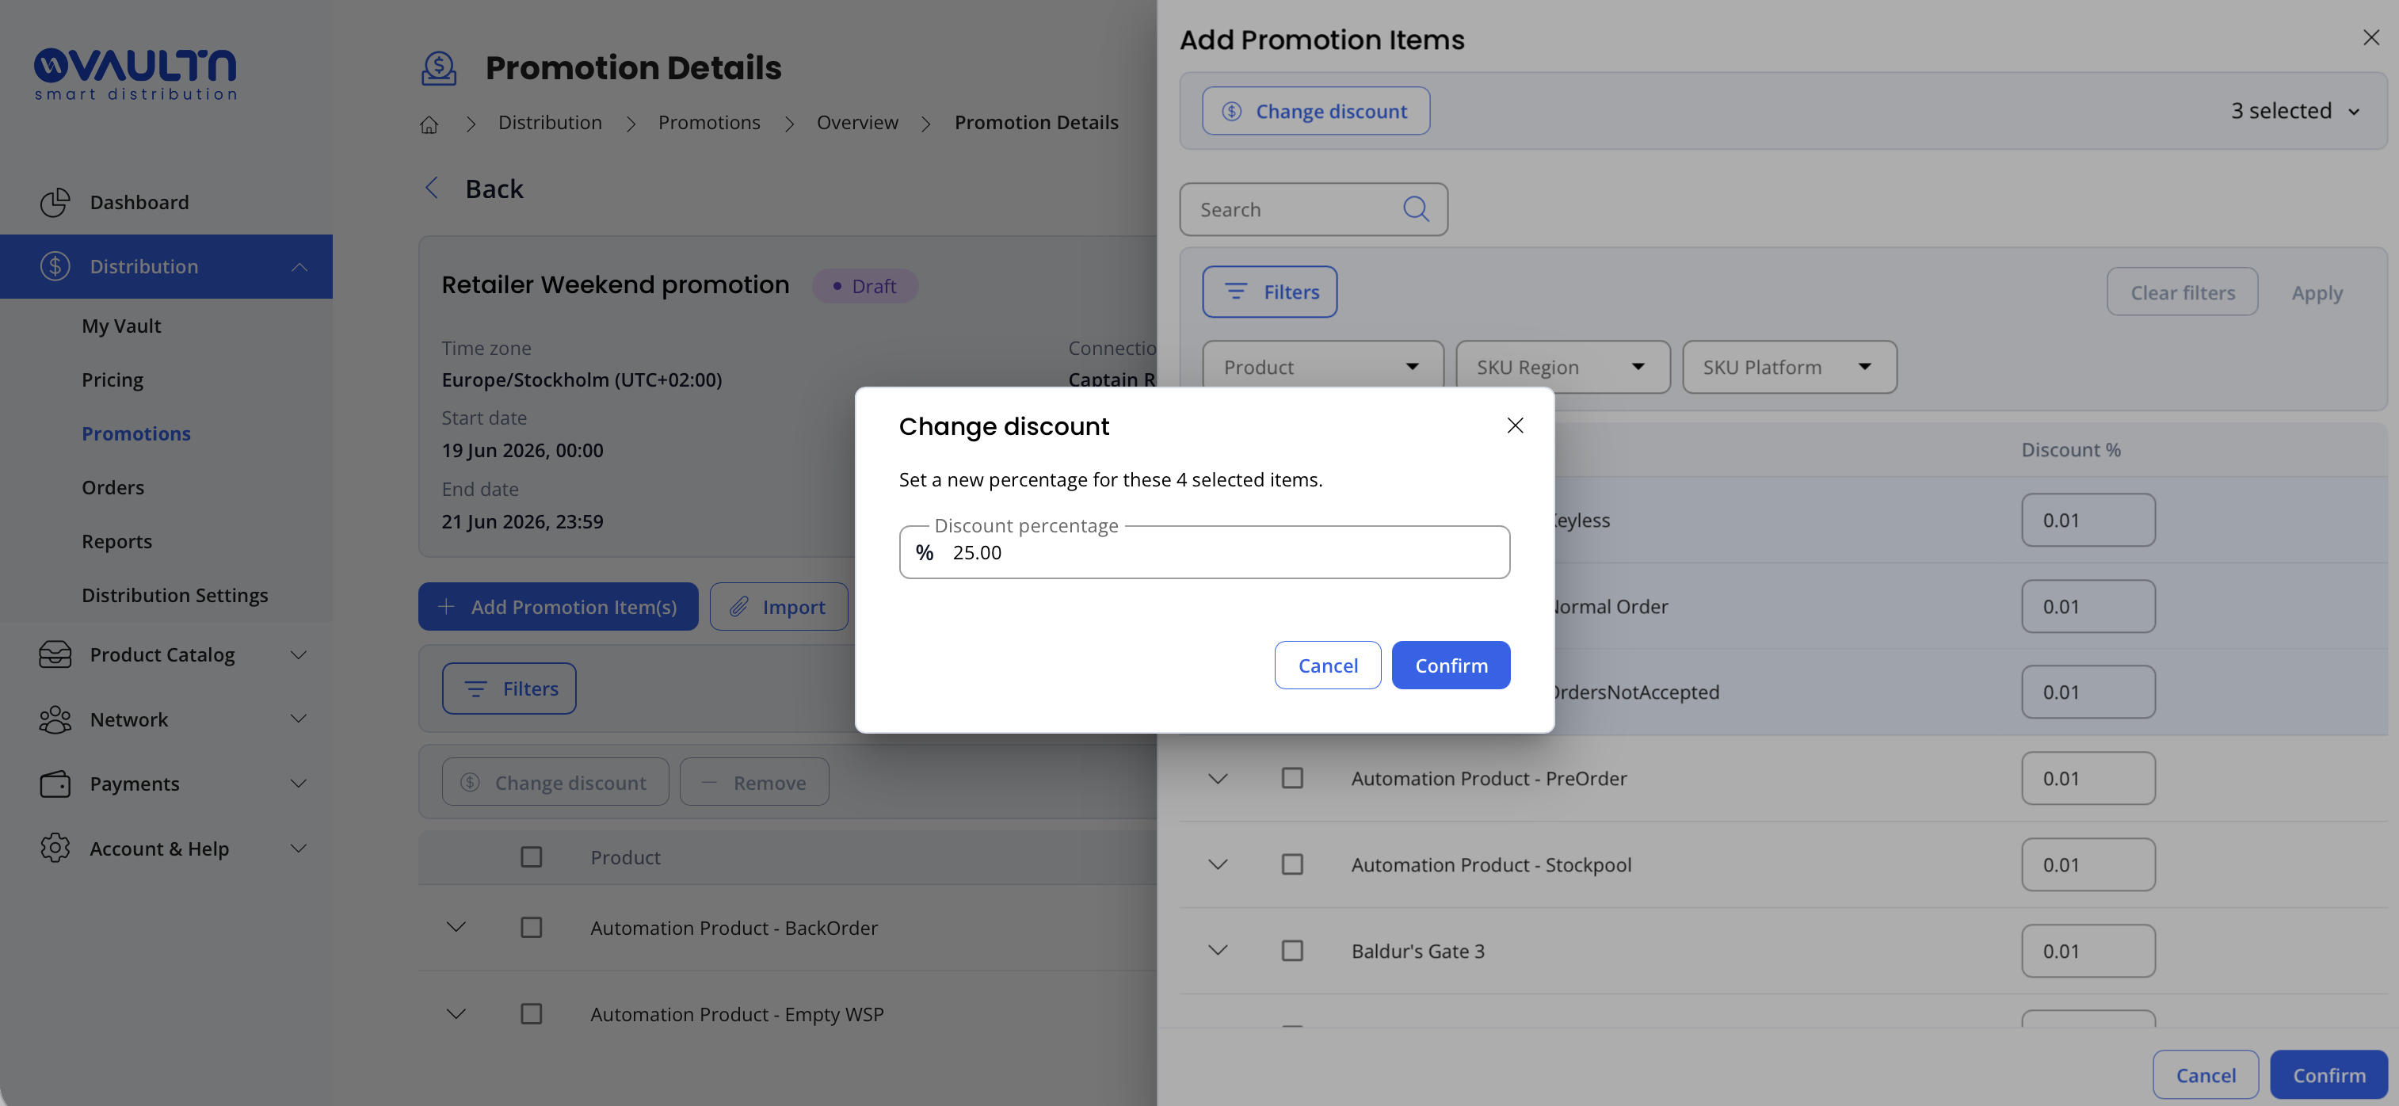
Task: Click the Dashboard pie chart icon
Action: click(55, 202)
